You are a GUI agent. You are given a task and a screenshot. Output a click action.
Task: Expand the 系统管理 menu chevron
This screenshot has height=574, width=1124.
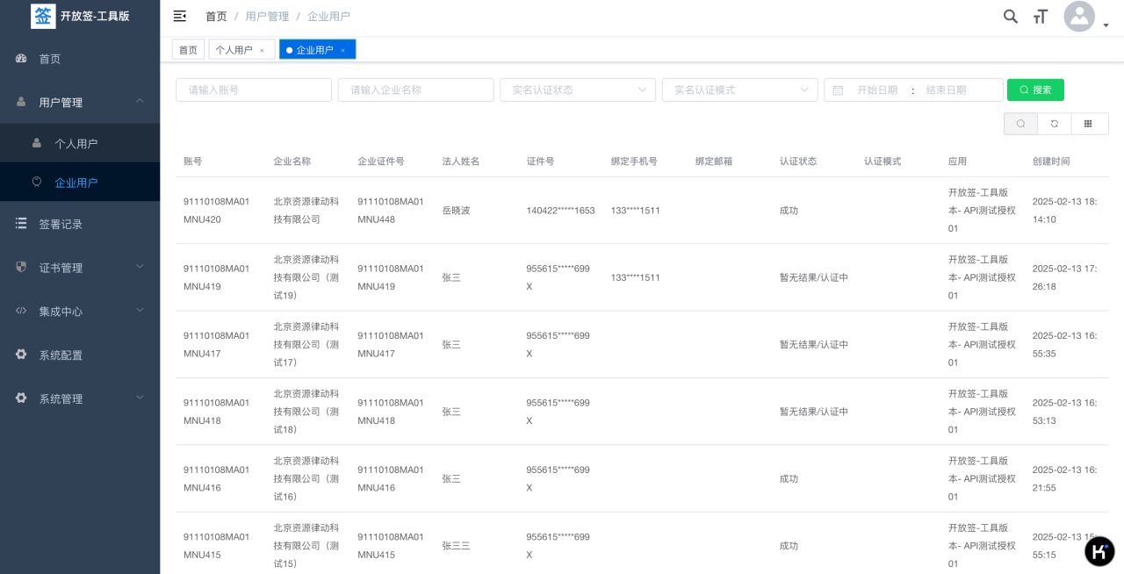point(140,398)
